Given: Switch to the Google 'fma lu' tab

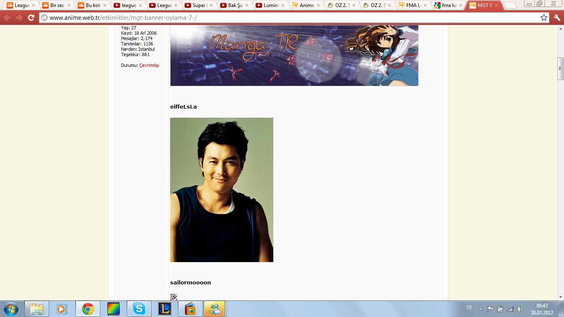Looking at the screenshot, I should [448, 5].
